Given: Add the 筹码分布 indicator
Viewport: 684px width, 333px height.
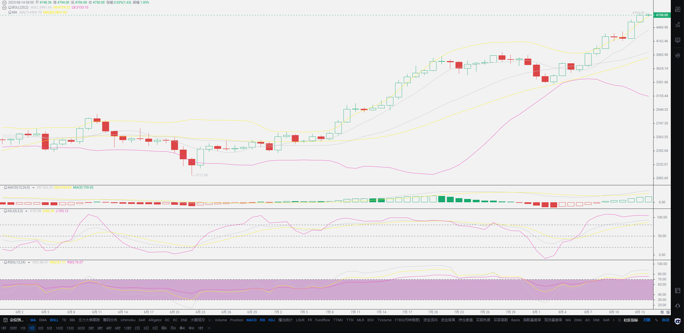Looking at the screenshot, I should (x=110, y=320).
